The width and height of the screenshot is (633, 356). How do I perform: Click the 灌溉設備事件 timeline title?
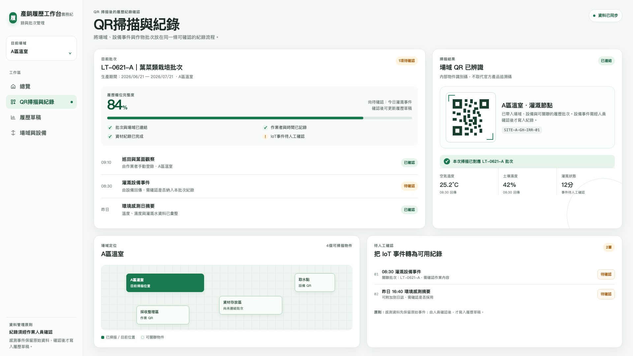tap(136, 183)
